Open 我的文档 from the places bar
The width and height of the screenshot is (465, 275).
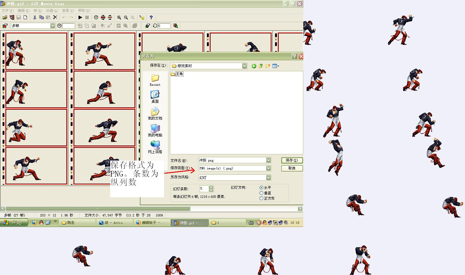point(155,114)
